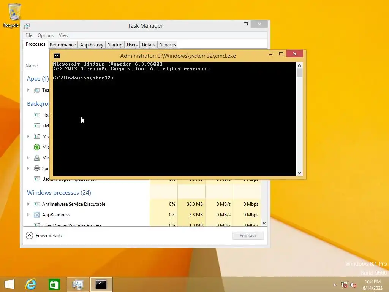The height and width of the screenshot is (292, 389).
Task: Minimize the Task Manager window
Action: [x=236, y=24]
